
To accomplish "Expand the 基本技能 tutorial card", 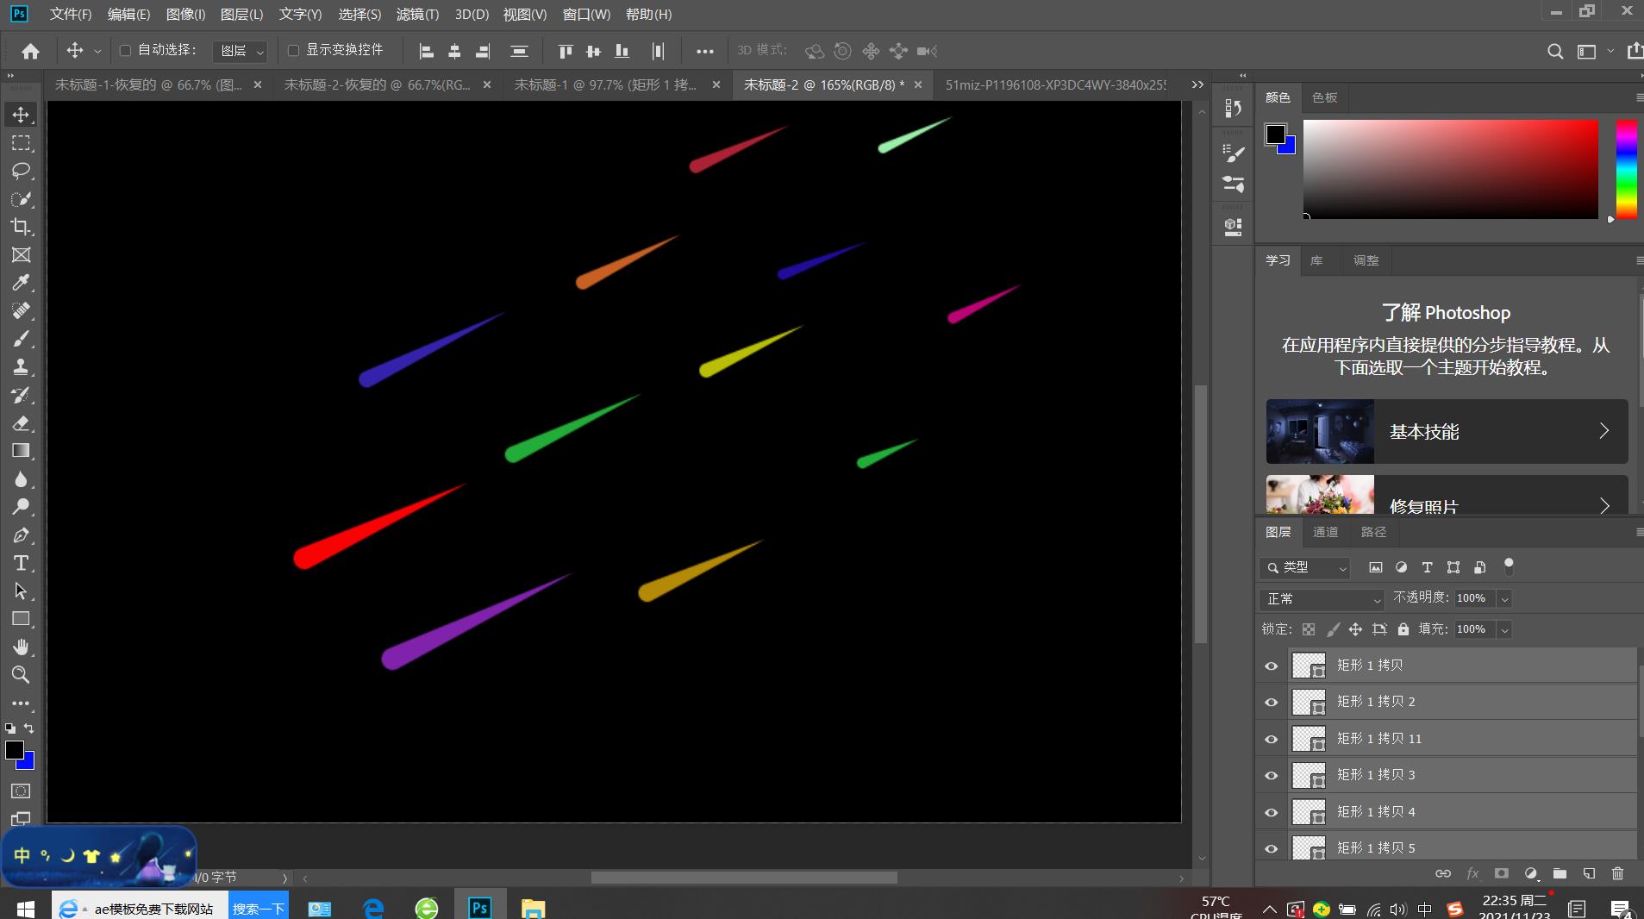I will [x=1447, y=431].
